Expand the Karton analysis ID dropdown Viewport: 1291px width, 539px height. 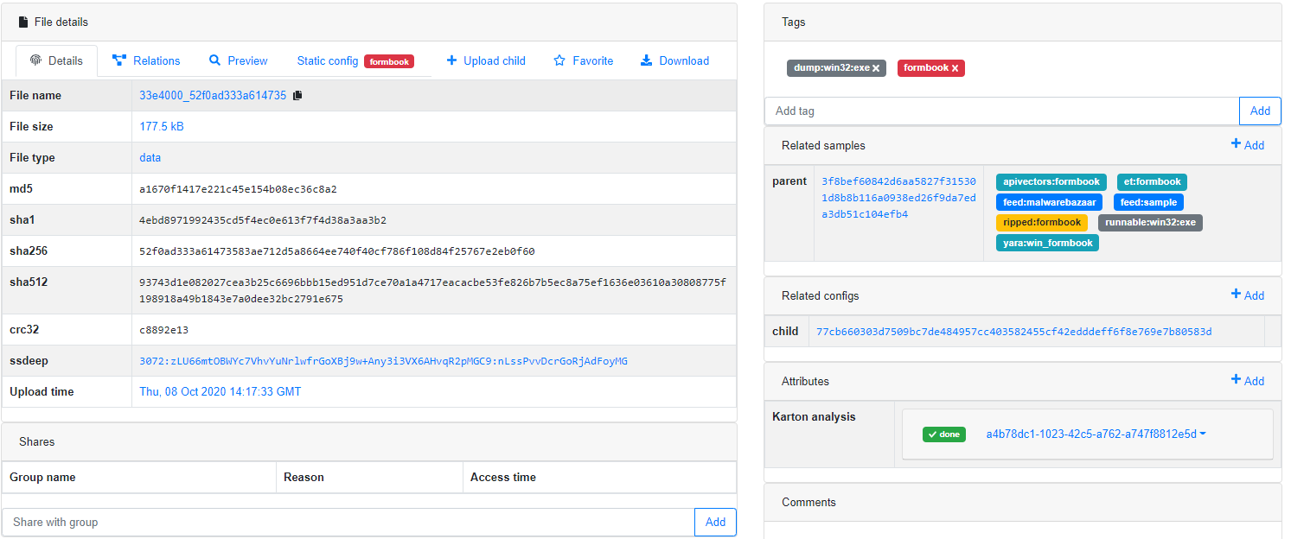click(1203, 434)
